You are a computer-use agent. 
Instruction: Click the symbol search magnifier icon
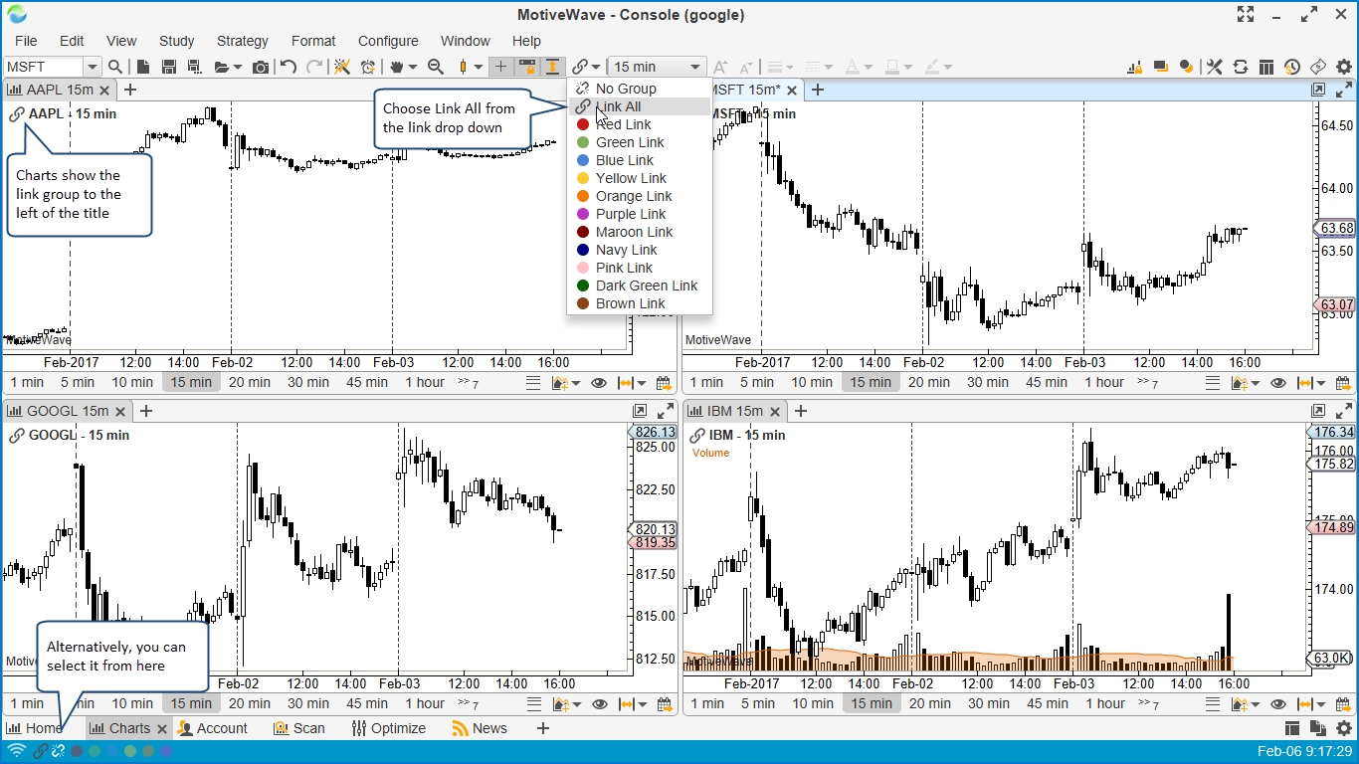115,67
